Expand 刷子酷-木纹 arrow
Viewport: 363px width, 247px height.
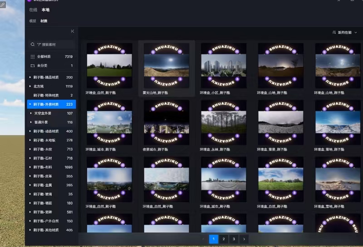coord(30,149)
